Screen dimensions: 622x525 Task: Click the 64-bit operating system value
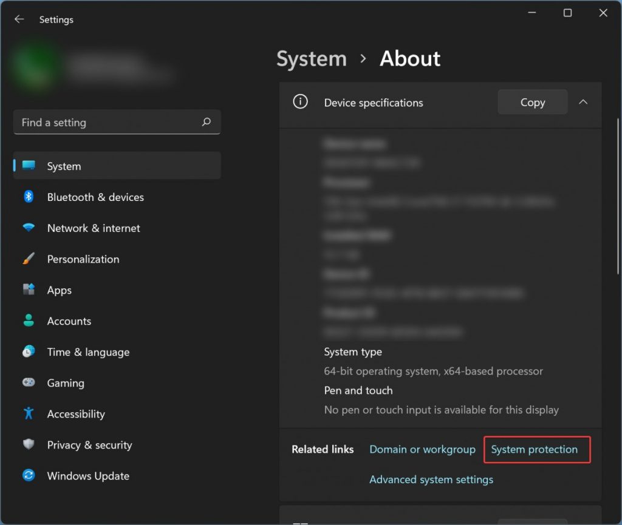tap(433, 371)
